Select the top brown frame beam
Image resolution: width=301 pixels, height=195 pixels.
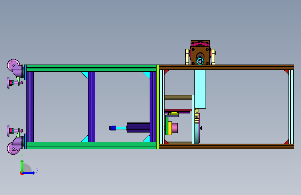(226, 67)
